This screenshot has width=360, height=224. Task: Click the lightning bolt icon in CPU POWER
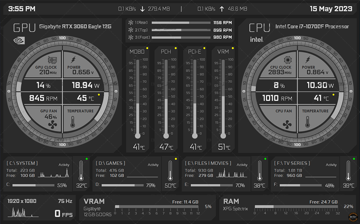308,60
